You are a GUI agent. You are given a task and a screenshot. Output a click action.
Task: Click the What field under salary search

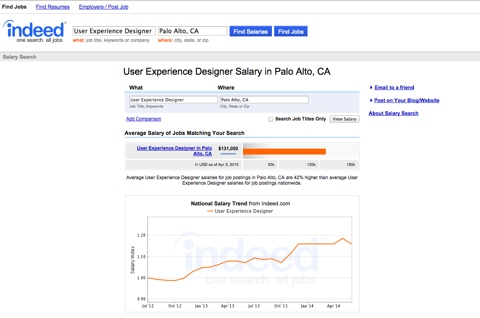coord(173,100)
